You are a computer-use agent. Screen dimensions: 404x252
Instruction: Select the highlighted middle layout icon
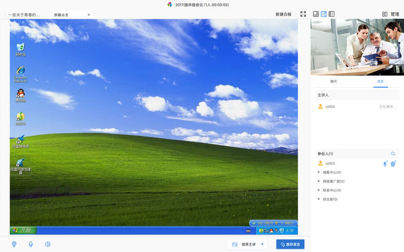point(324,14)
